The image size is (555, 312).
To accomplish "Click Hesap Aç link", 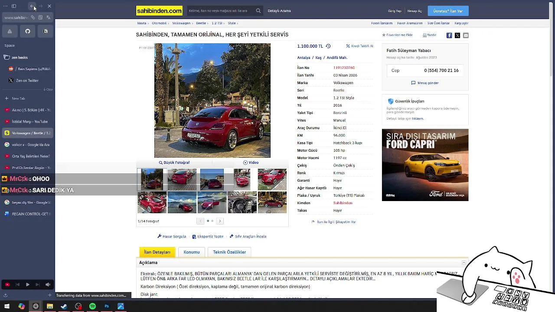I will (415, 11).
